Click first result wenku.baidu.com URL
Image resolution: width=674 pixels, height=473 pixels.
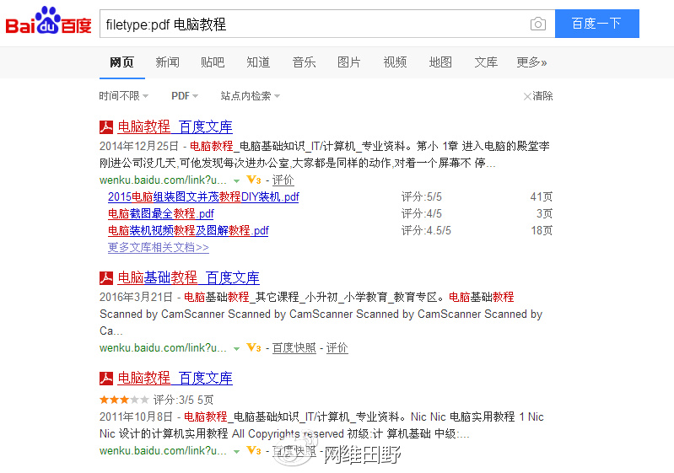pyautogui.click(x=163, y=180)
